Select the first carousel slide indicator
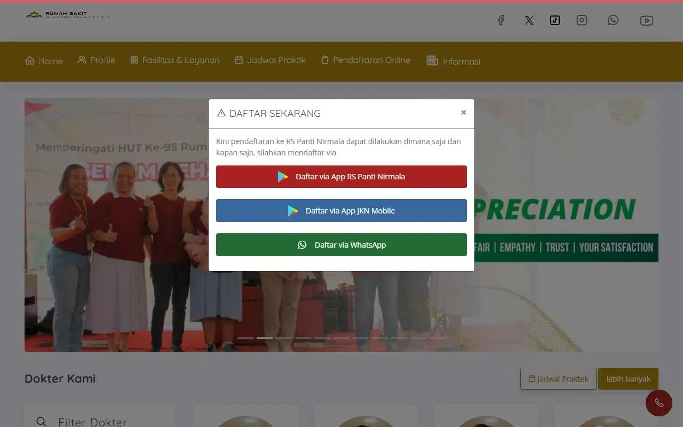Screen dimensions: 683x427 (x=245, y=338)
